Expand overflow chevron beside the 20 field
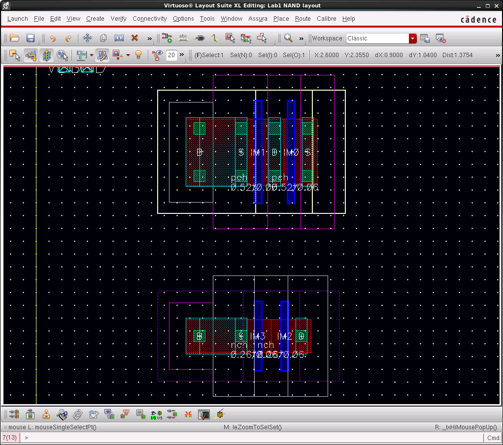 [182, 55]
